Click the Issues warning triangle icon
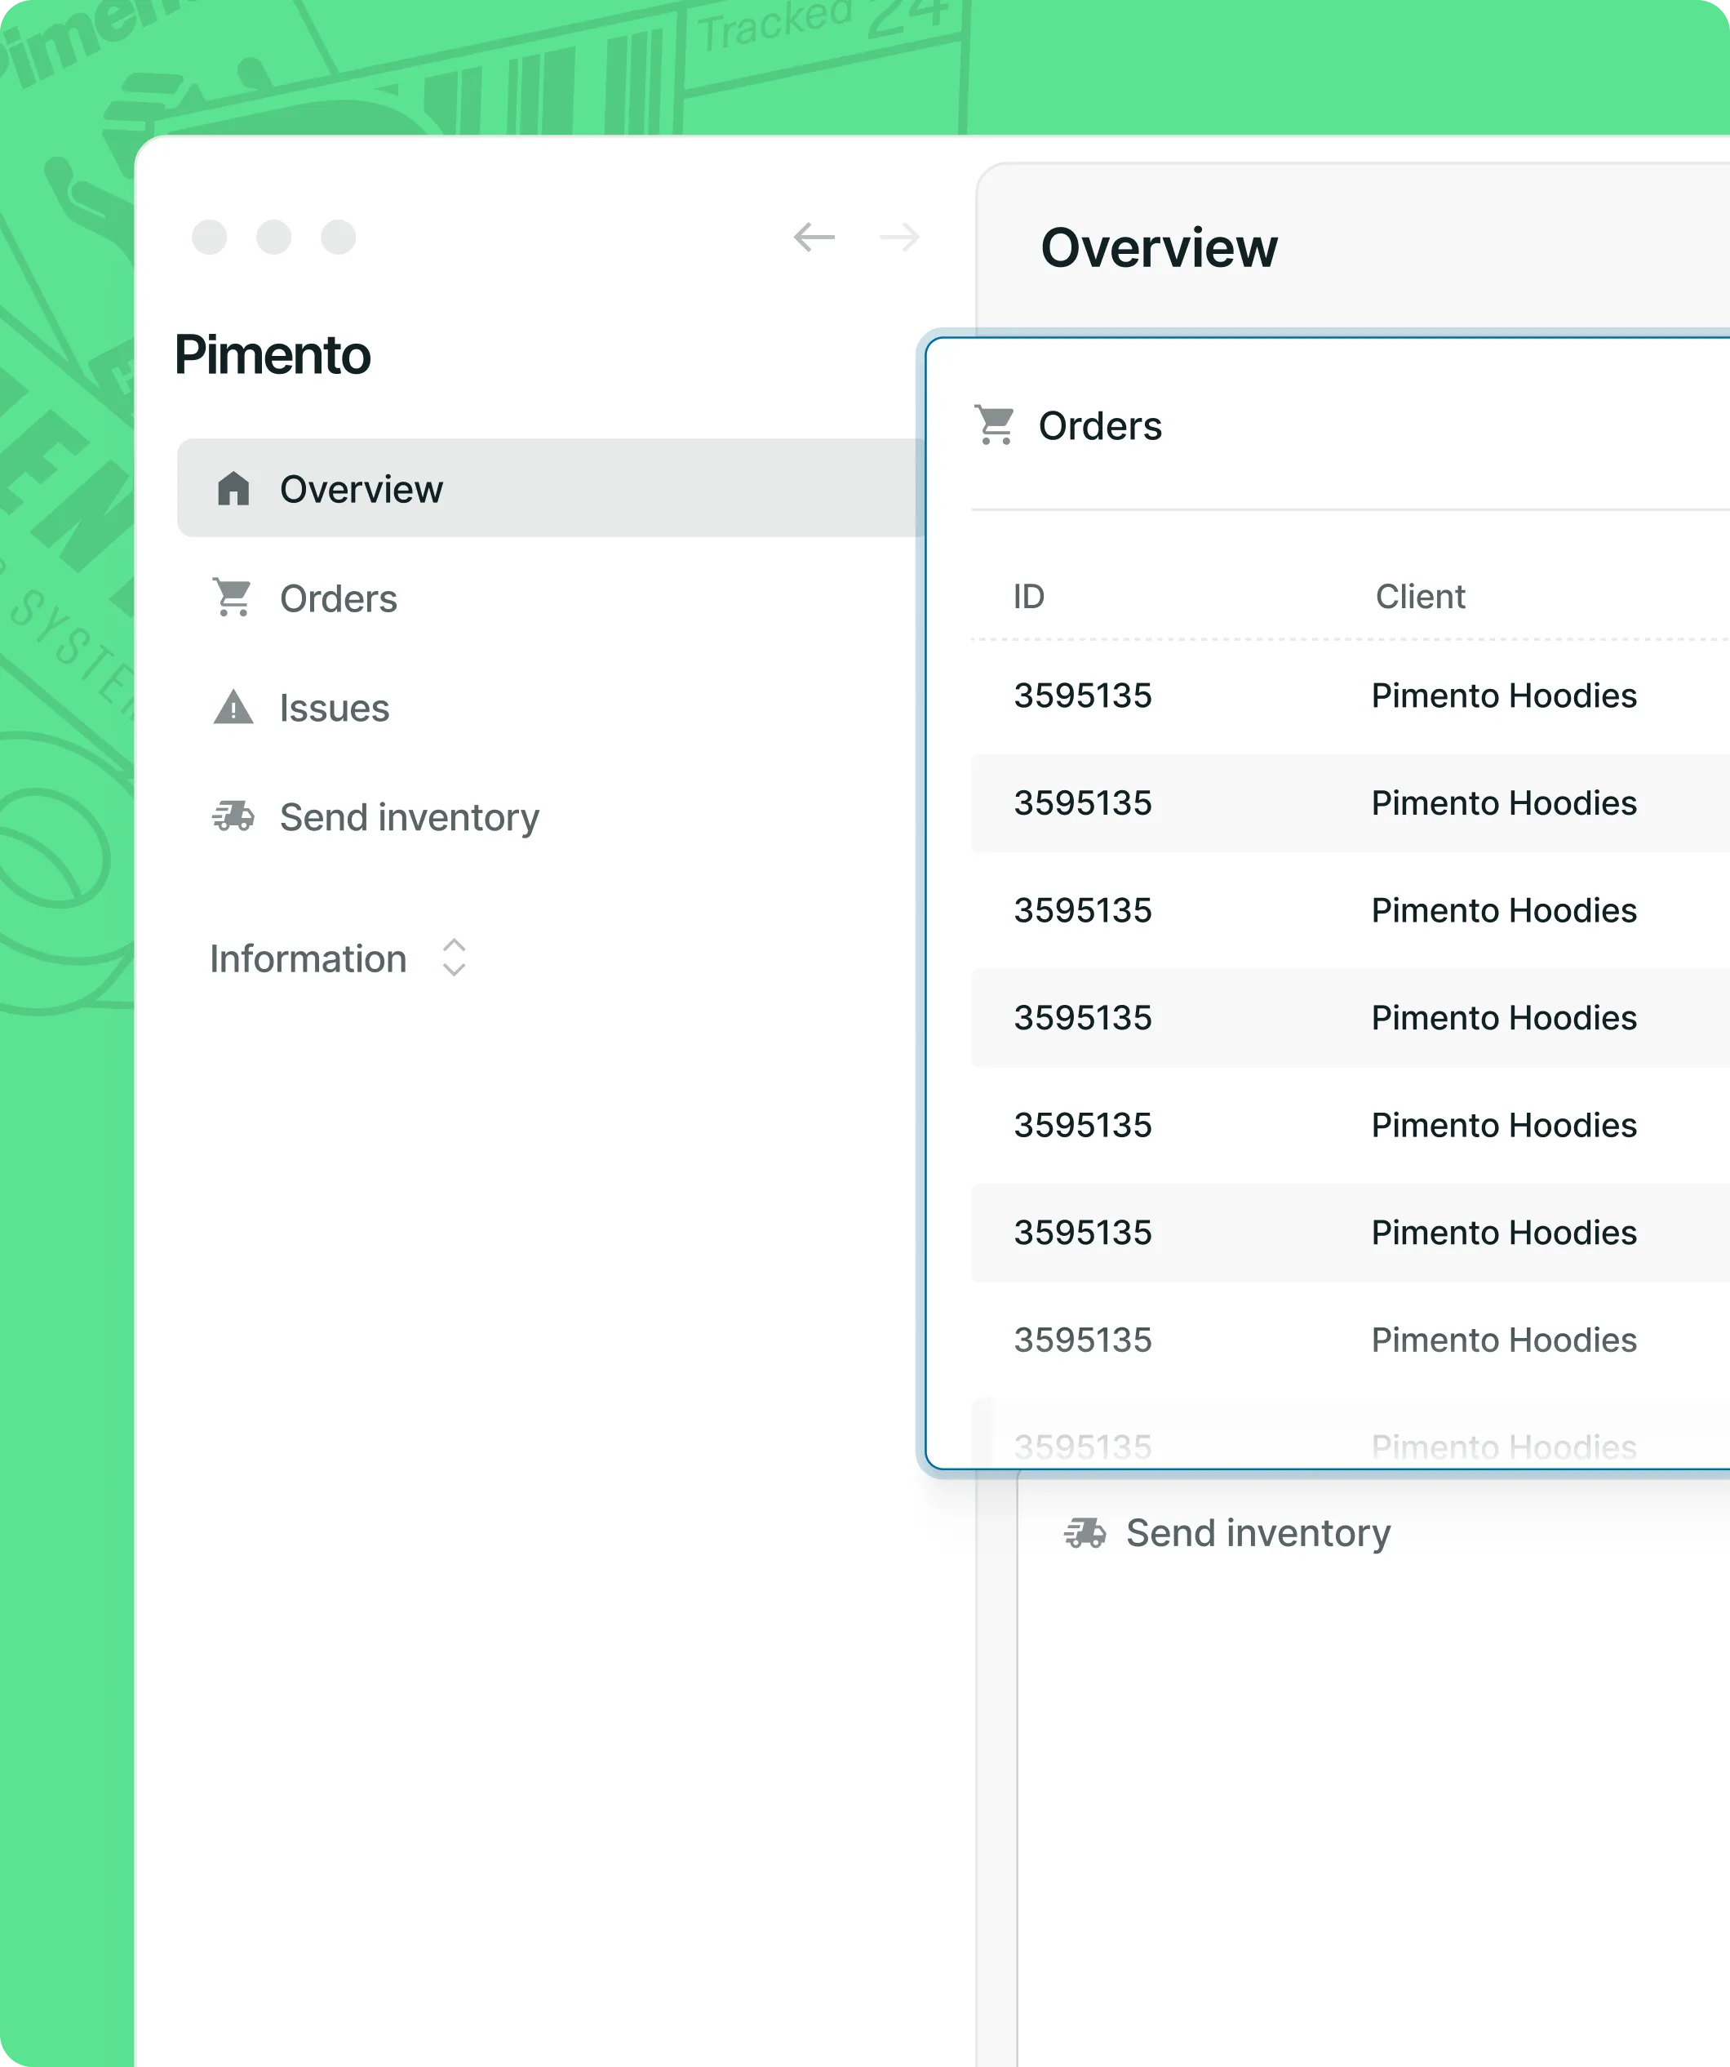This screenshot has height=2067, width=1730. [233, 707]
